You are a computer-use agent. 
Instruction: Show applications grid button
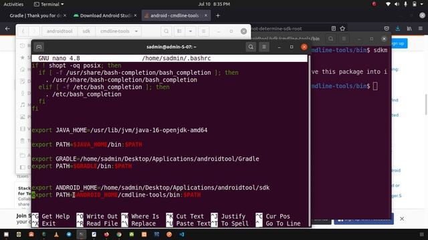(x=421, y=234)
